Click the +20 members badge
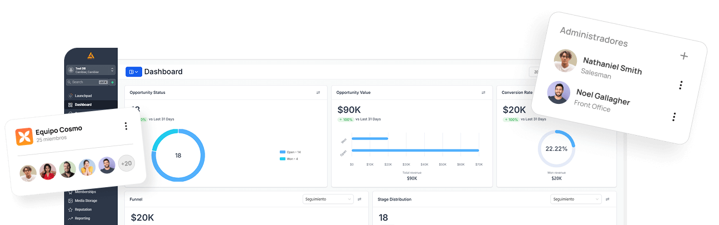This screenshot has height=225, width=719. (127, 163)
